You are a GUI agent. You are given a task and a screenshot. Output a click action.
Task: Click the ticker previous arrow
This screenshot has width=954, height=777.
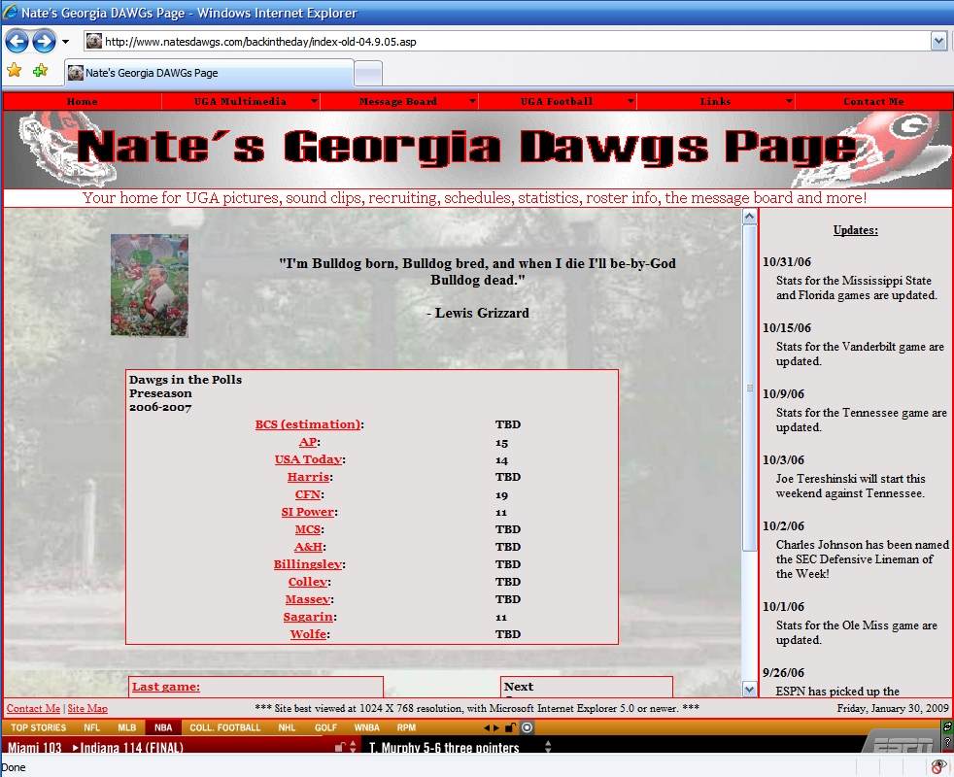487,727
